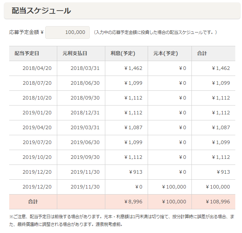Click the ¥0 principal in the 2019/07/20 row
The image size is (242, 233).
(x=183, y=142)
